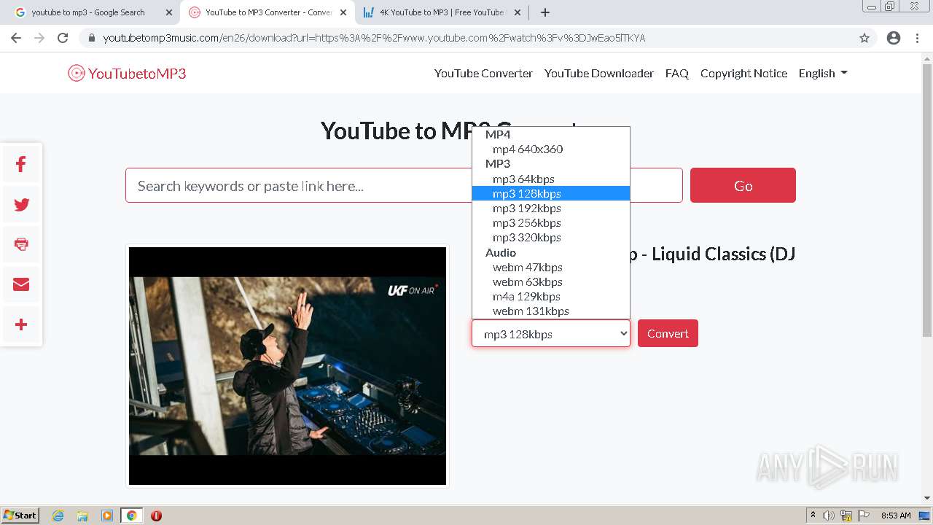Choose m4a 129kbps audio option
933x525 pixels.
tap(550, 296)
